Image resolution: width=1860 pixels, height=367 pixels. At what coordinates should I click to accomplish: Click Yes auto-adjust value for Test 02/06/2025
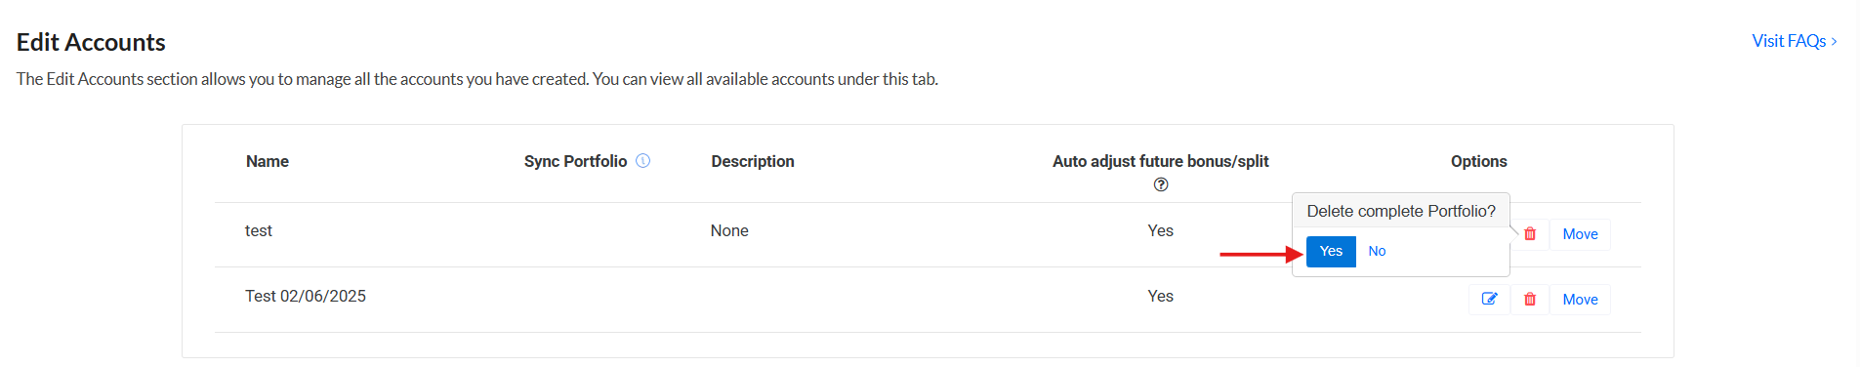tap(1161, 296)
